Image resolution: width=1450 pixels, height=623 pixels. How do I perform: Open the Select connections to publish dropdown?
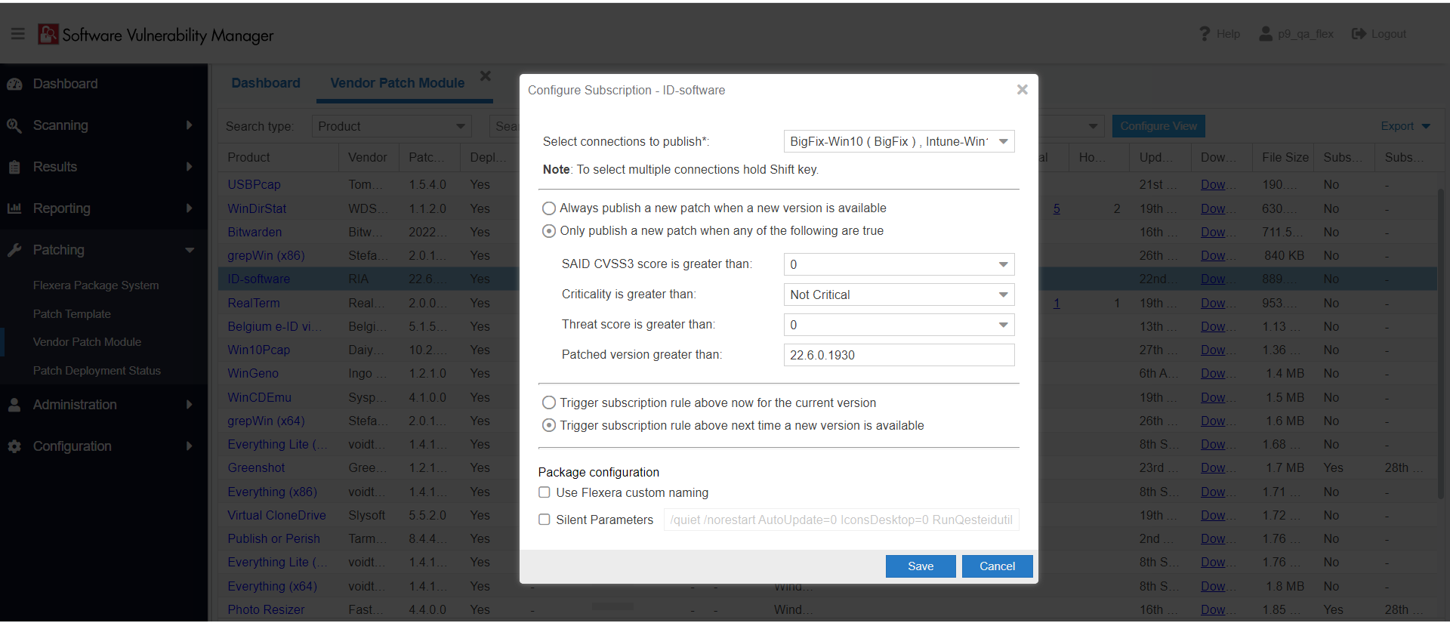(898, 142)
